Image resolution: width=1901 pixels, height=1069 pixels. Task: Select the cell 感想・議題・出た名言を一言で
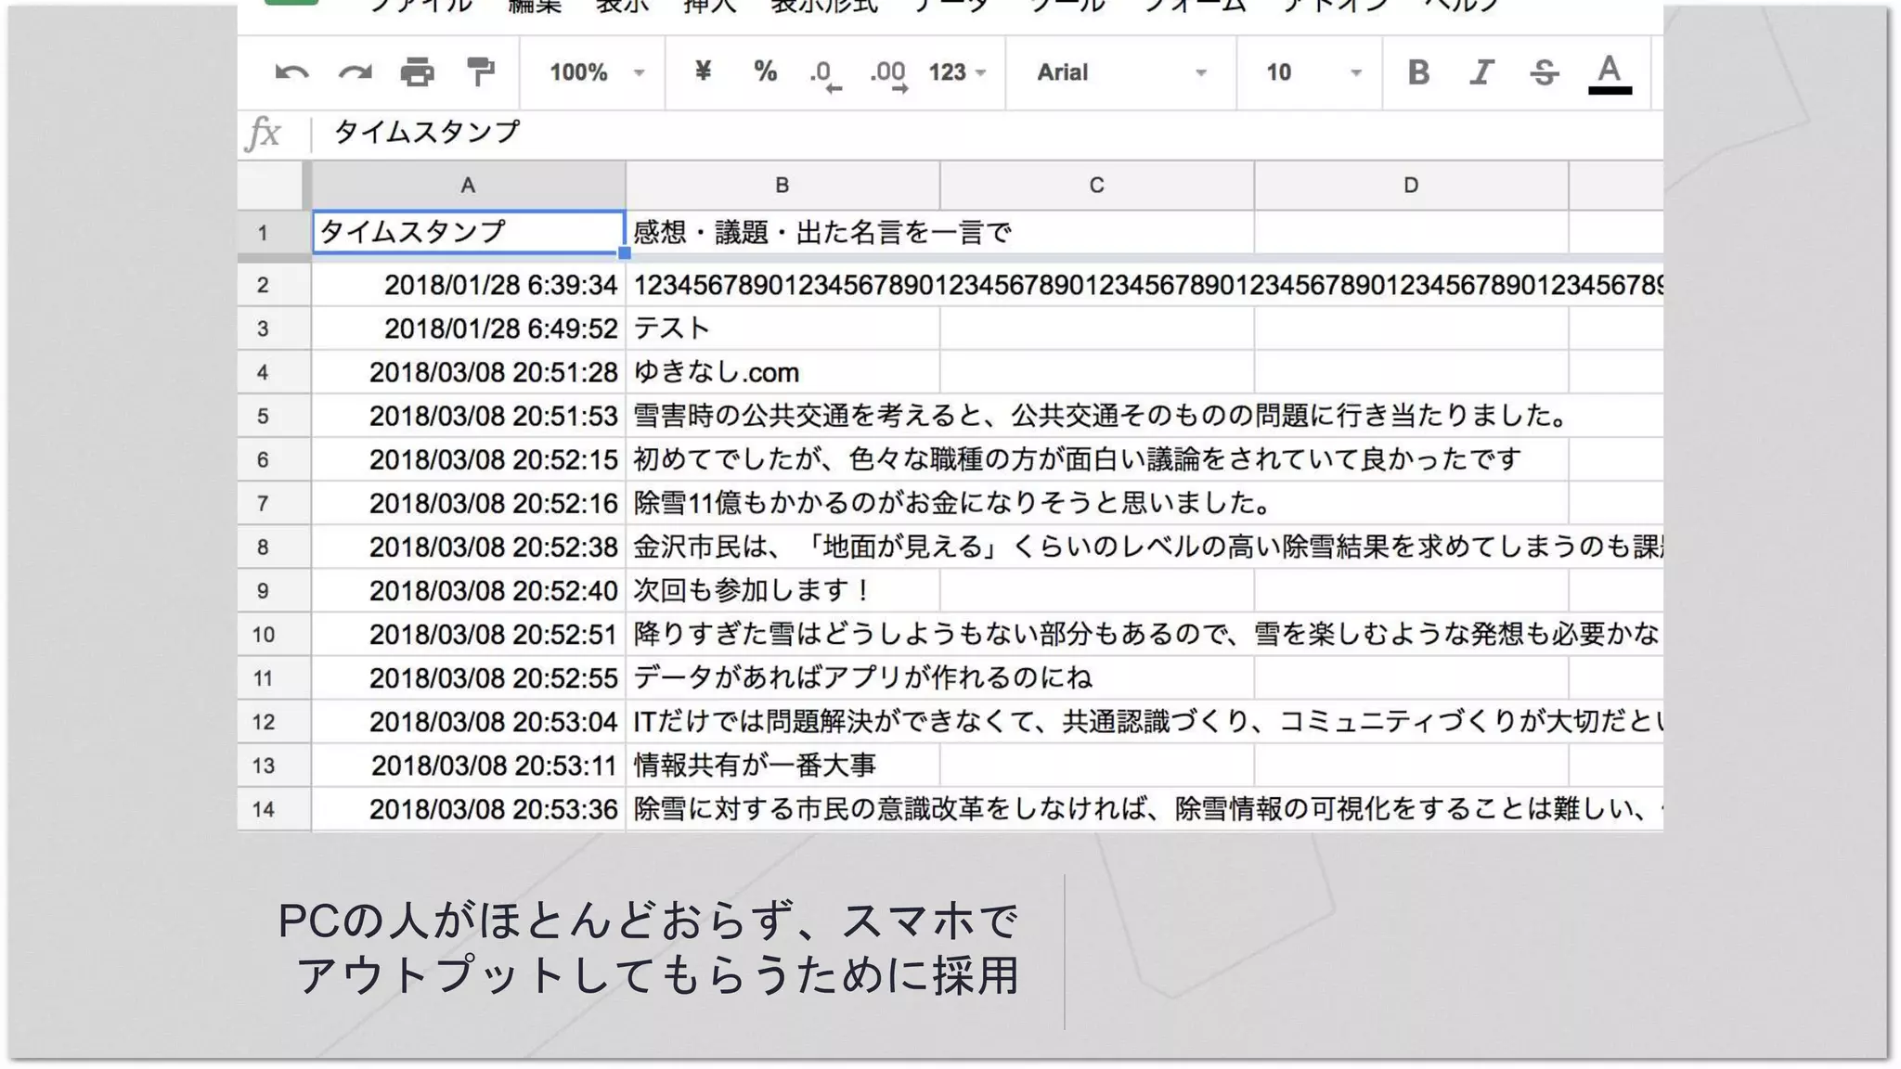coord(822,232)
